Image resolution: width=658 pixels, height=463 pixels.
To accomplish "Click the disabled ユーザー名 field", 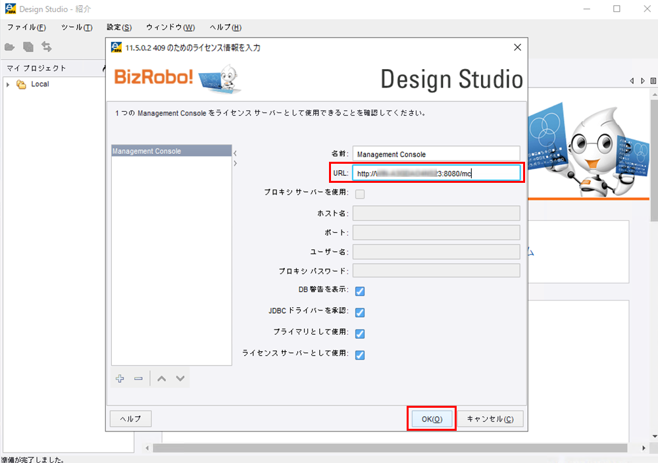I will 436,252.
